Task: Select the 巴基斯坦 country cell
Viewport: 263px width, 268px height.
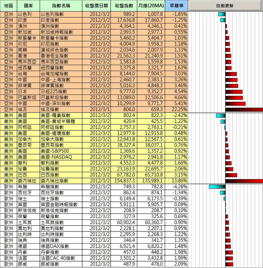Action: point(29,97)
